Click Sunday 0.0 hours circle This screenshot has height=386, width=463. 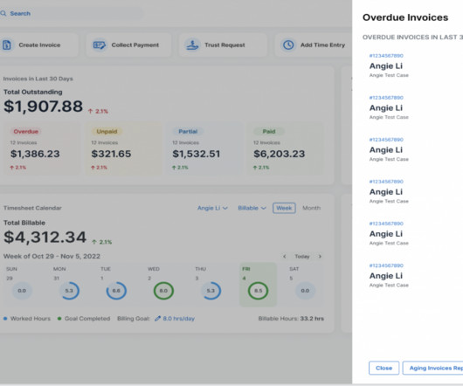tap(22, 291)
